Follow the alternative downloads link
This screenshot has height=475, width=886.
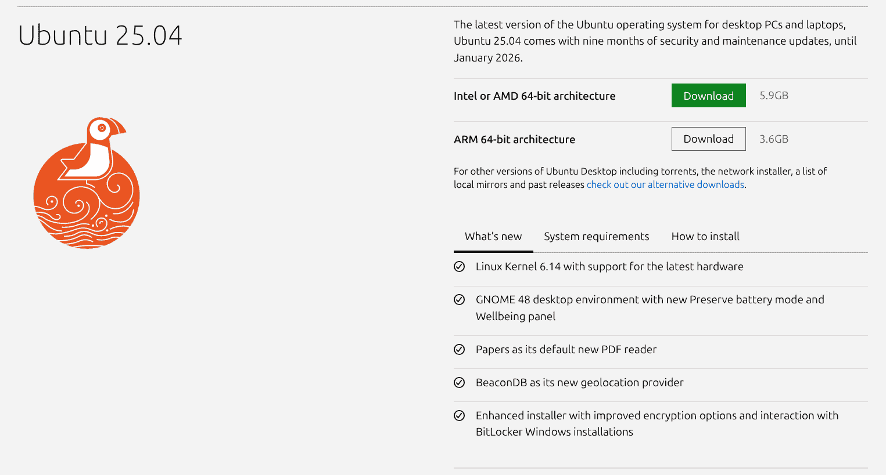(665, 185)
